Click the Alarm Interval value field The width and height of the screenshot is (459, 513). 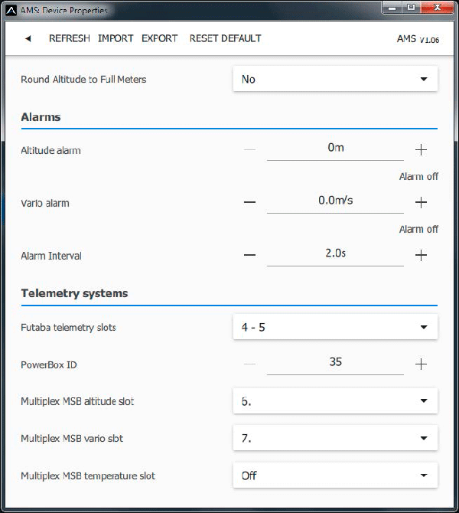[335, 254]
